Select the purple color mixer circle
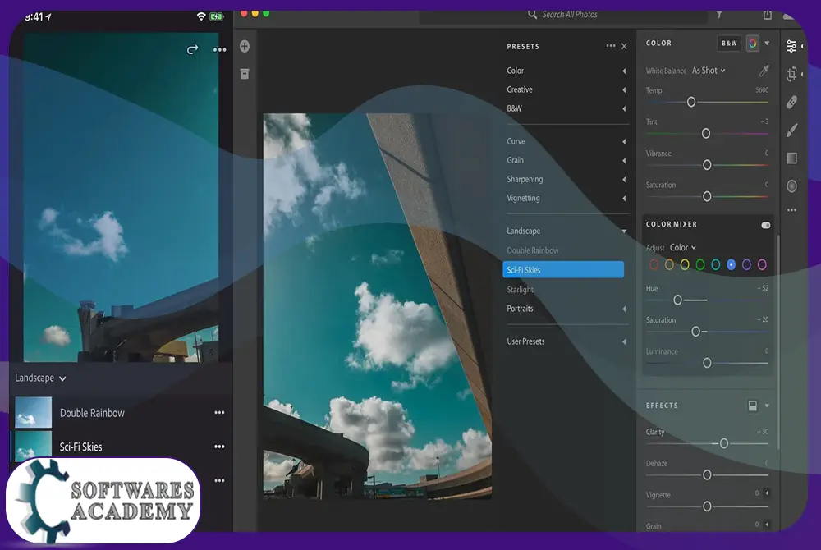Viewport: 821px width, 550px height. tap(746, 265)
